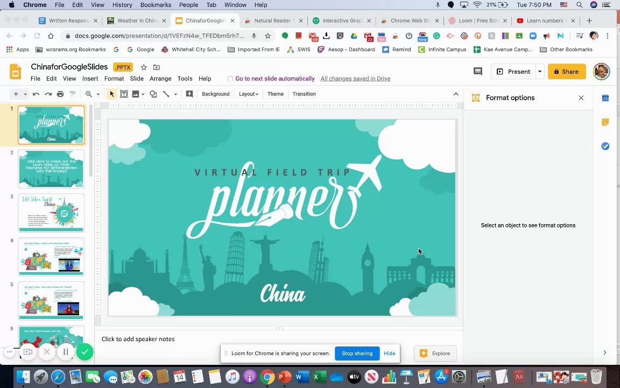Select the Shape tool
The image size is (620, 388).
pyautogui.click(x=153, y=94)
